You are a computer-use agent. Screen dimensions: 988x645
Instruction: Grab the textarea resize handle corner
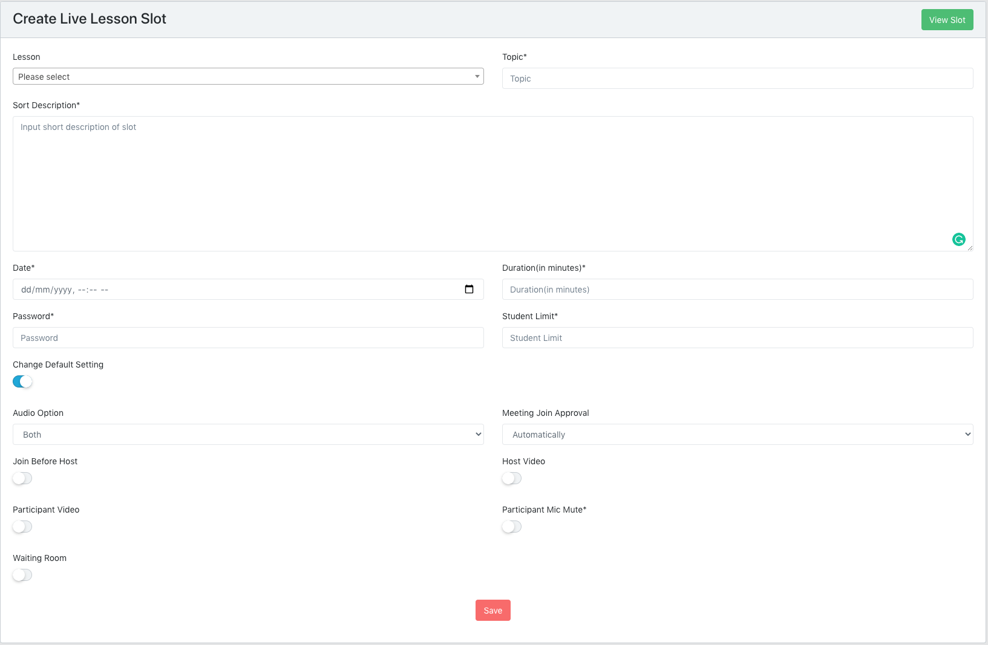(970, 248)
